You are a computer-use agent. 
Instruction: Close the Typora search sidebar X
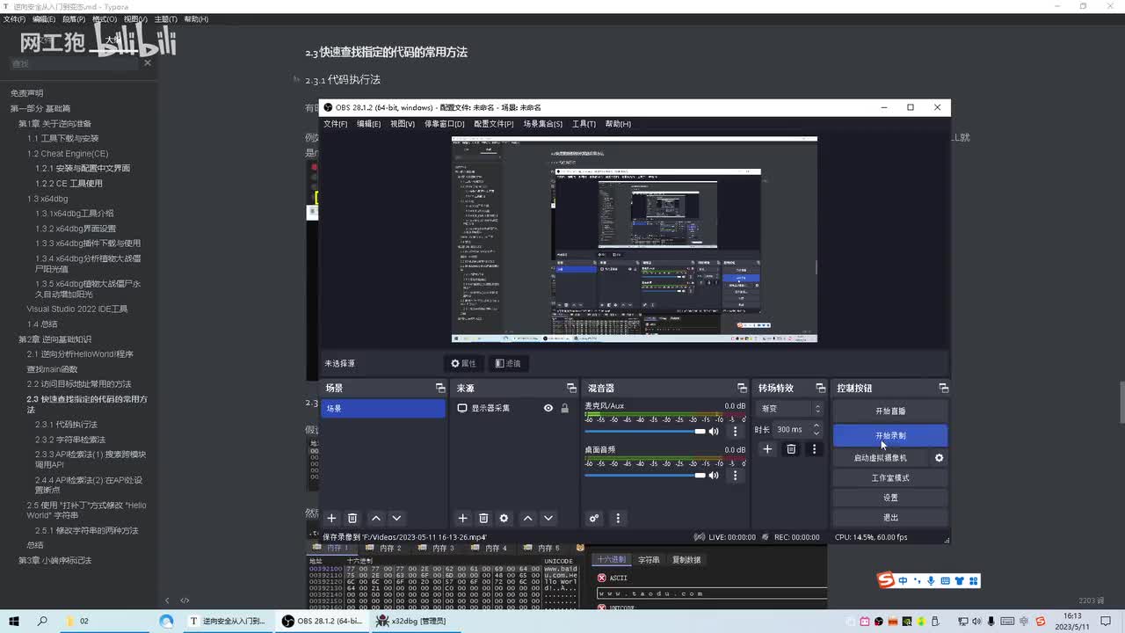[x=148, y=62]
